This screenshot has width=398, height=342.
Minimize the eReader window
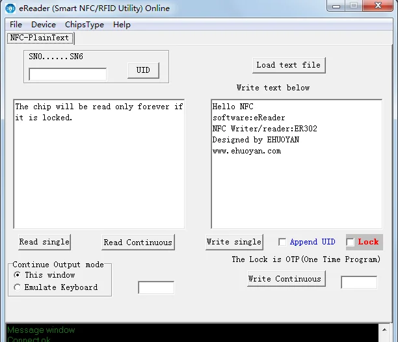[x=336, y=6]
